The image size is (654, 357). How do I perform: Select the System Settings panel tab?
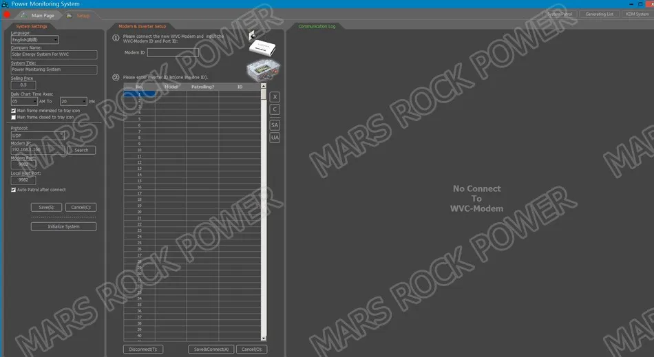pyautogui.click(x=32, y=26)
